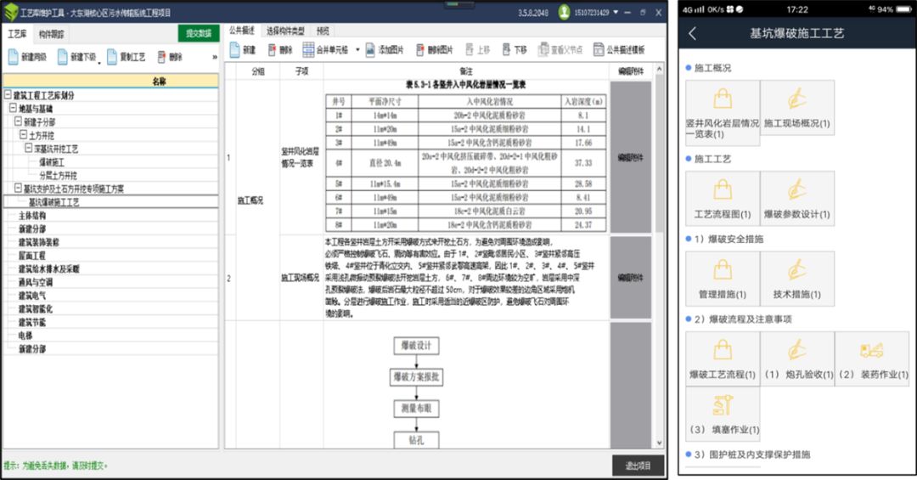This screenshot has height=480, width=917.
Task: Tap the 竖井风化岩层情况一览表 card on phone
Action: 723,112
